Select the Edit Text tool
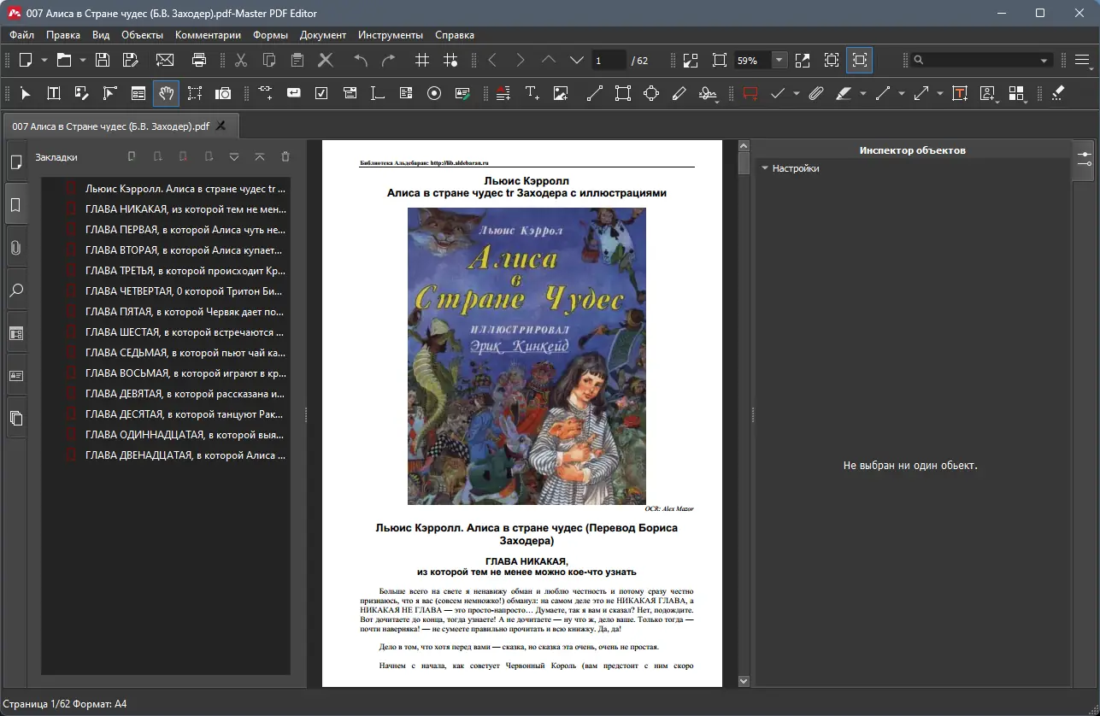The height and width of the screenshot is (716, 1100). click(53, 93)
